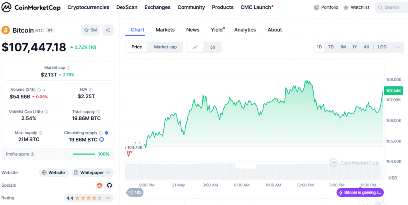The image size is (408, 205).
Task: Select the Market cap toggle
Action: click(165, 47)
